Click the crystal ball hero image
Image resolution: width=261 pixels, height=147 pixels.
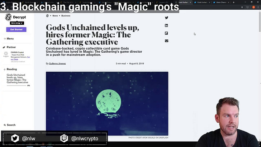coord(107,103)
